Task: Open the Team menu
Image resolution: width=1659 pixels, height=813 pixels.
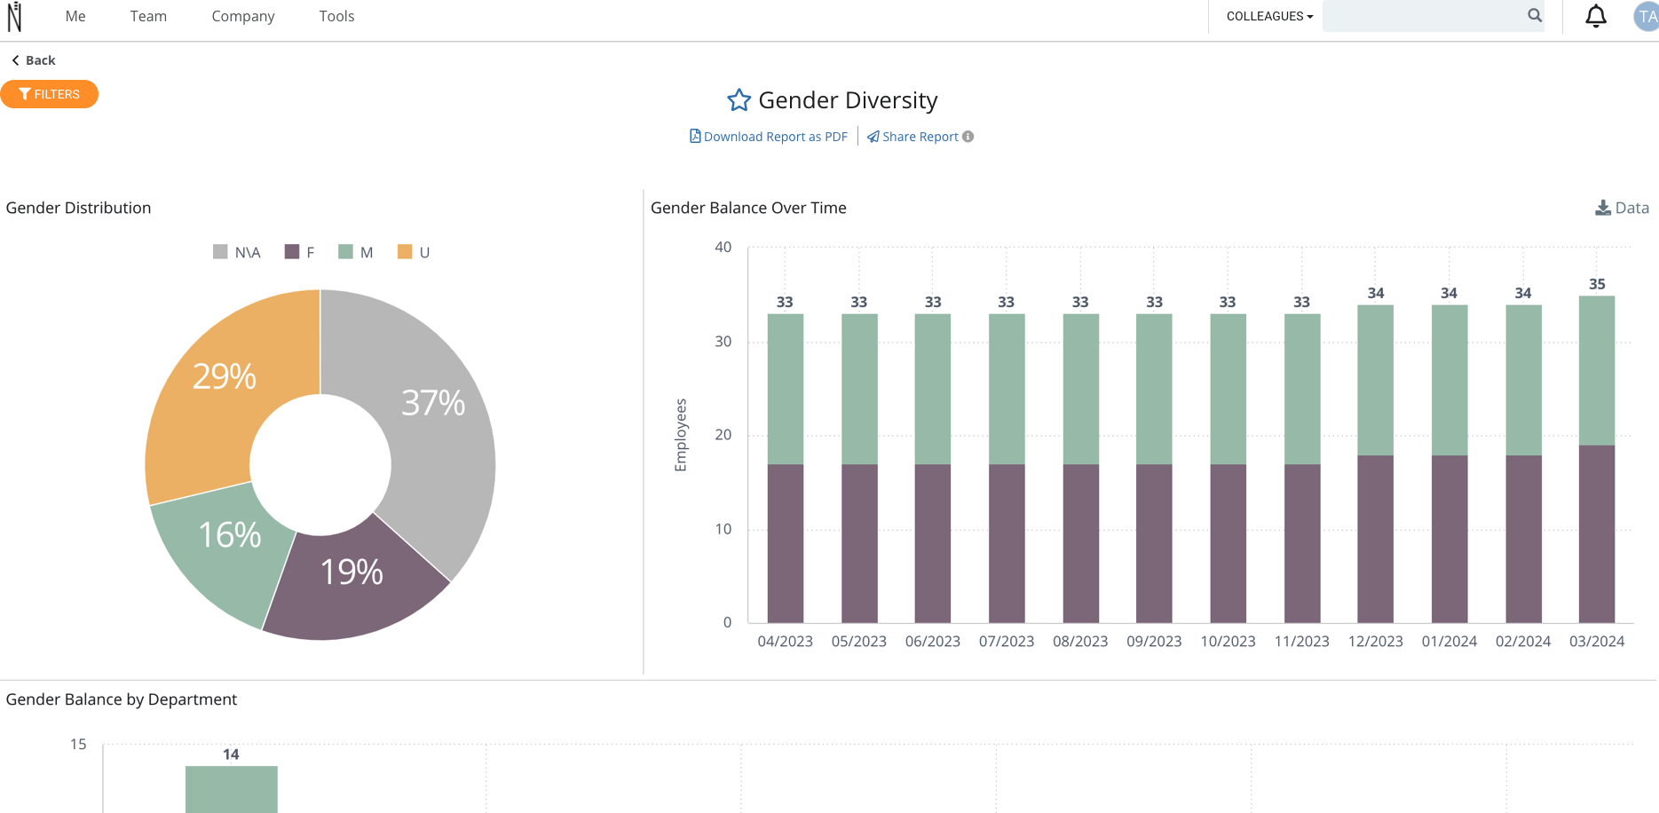Action: [x=148, y=16]
